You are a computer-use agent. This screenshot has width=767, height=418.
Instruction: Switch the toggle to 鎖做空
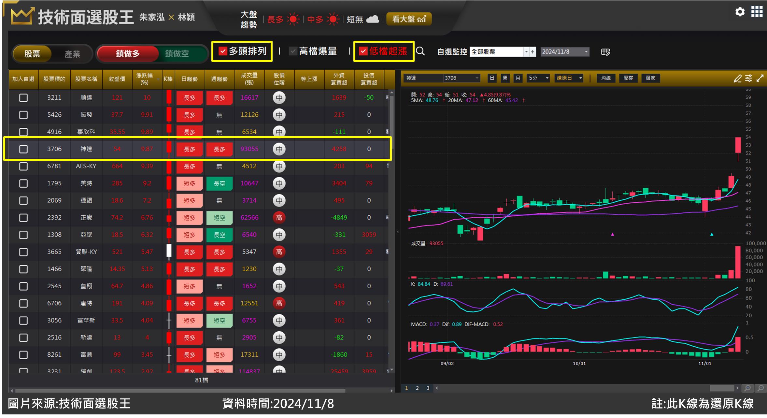point(177,53)
